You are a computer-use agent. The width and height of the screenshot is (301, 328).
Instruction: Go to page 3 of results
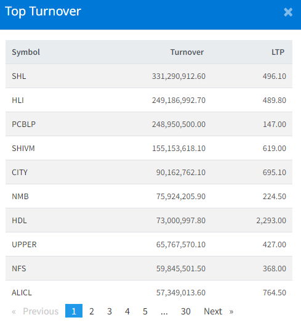pyautogui.click(x=110, y=311)
